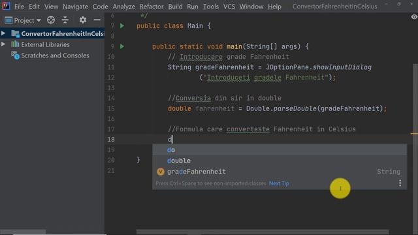Click the warning stripe marker on the right
This screenshot has height=235, width=418.
point(414,133)
